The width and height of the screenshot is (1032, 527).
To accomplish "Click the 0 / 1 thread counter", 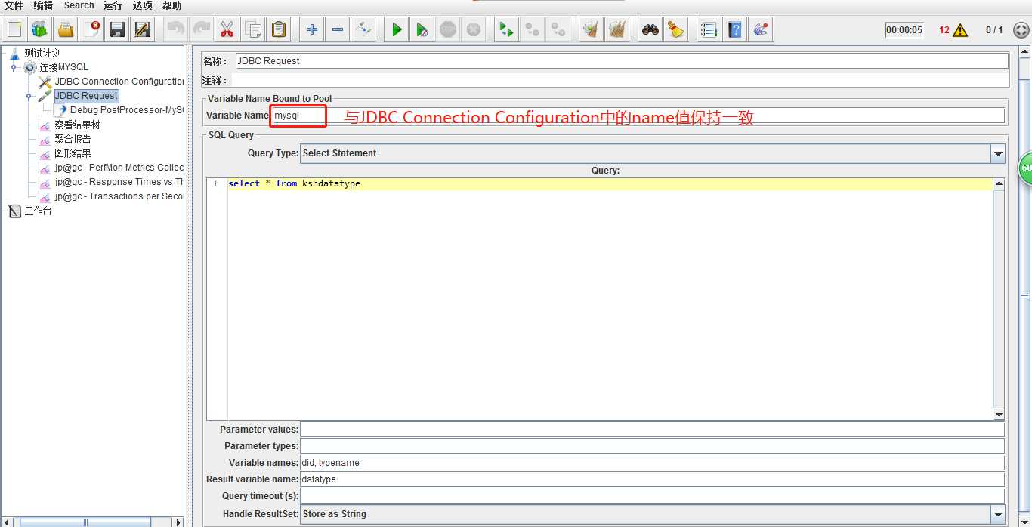I will (x=994, y=30).
